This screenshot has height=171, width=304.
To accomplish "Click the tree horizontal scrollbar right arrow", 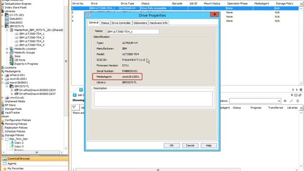I will tap(62, 152).
